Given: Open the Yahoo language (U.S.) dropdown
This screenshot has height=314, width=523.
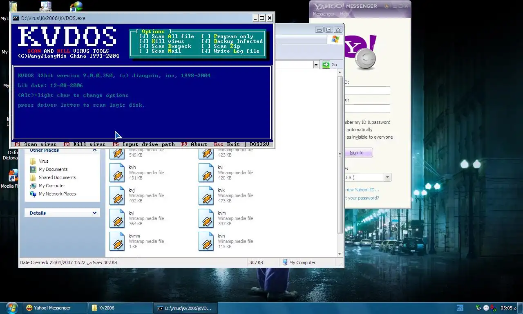Looking at the screenshot, I should pos(387,177).
